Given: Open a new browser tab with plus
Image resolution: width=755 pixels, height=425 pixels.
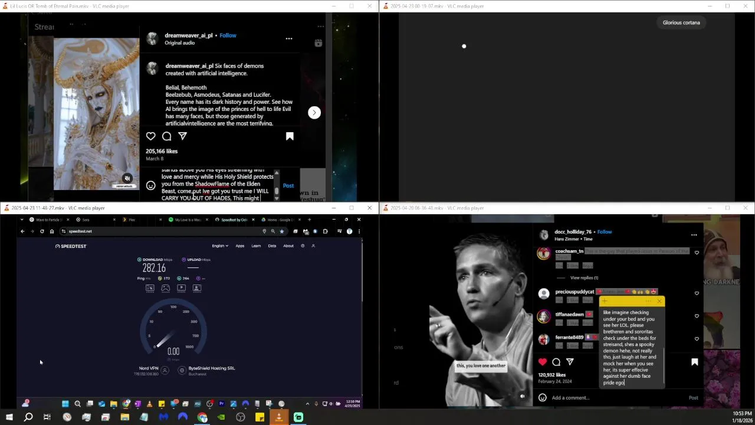Looking at the screenshot, I should pos(309,220).
